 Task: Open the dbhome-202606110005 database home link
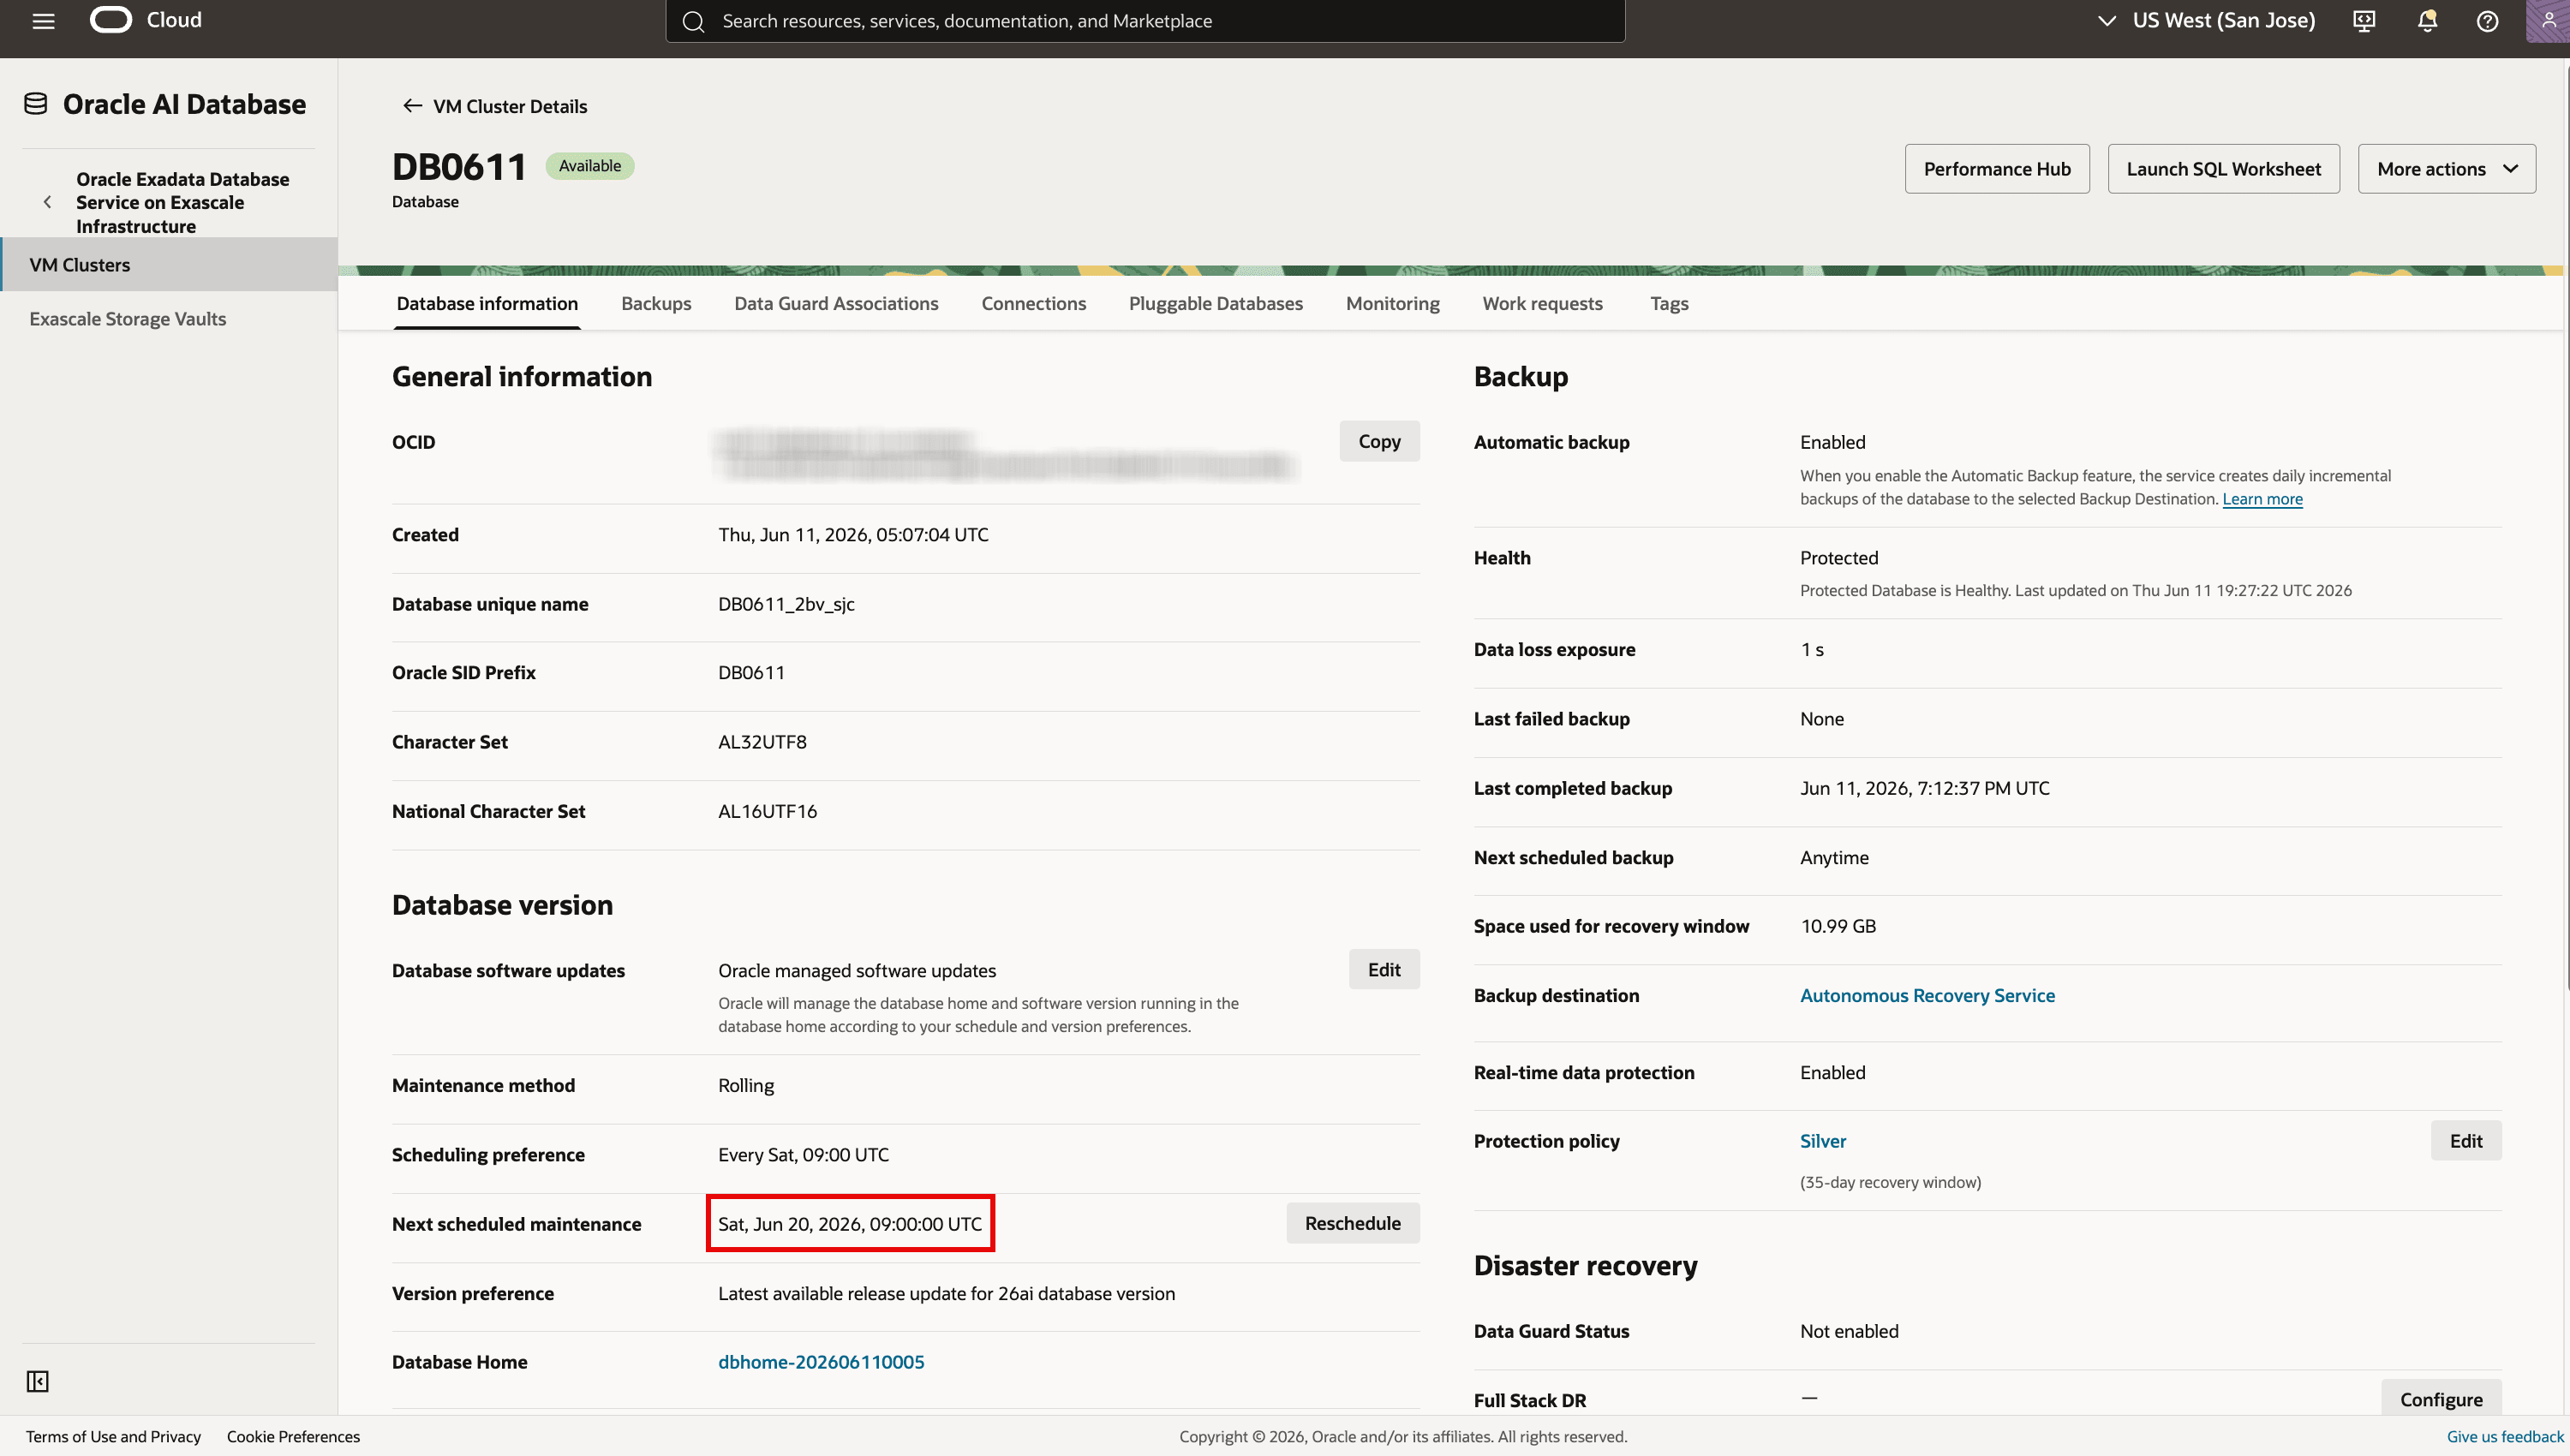coord(821,1362)
